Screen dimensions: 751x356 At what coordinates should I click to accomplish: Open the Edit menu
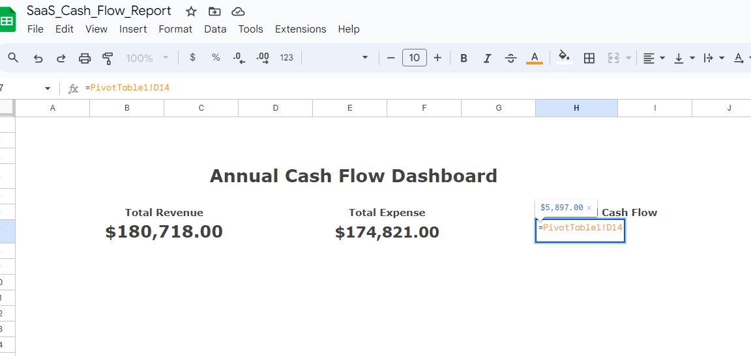[64, 29]
